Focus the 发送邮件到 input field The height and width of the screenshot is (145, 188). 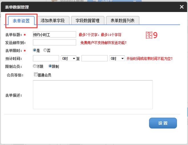(54, 43)
